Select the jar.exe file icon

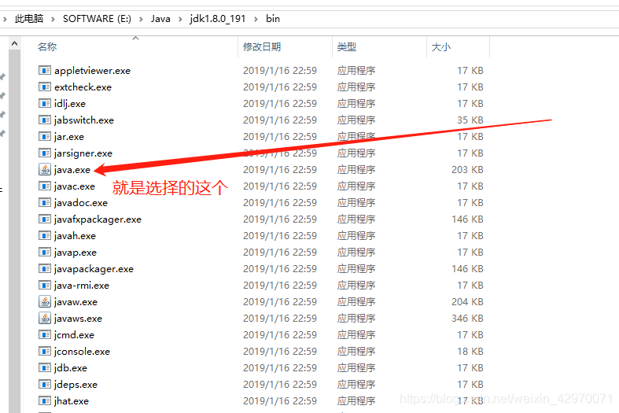45,137
